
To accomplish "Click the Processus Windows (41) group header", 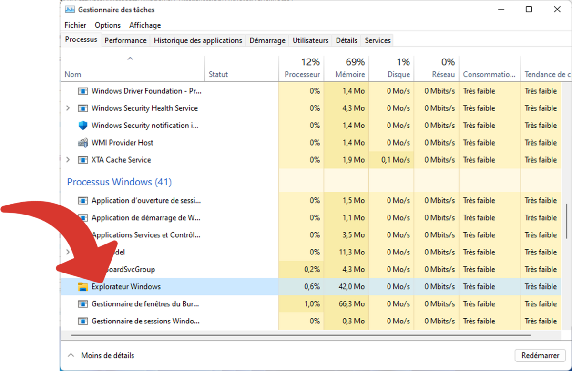I will 119,182.
